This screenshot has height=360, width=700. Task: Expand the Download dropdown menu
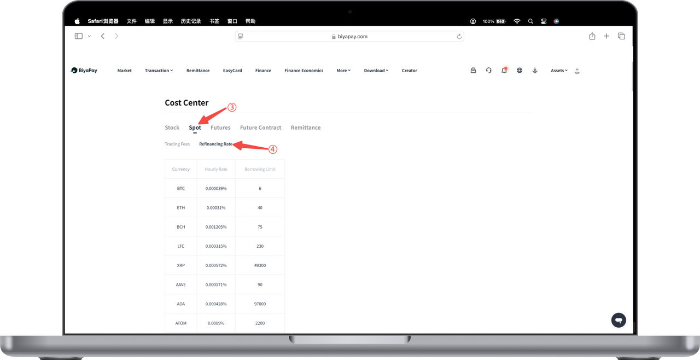[x=376, y=71]
